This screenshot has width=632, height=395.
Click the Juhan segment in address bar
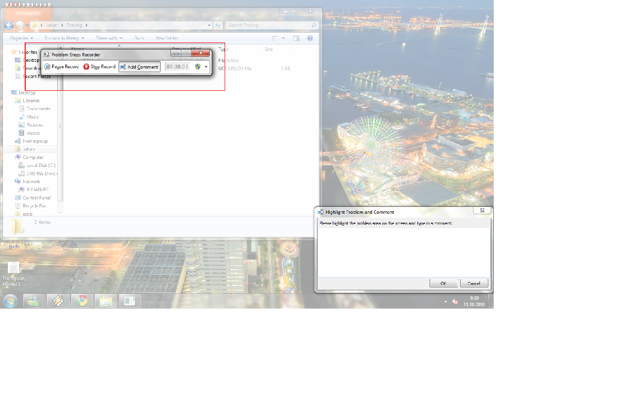point(52,25)
